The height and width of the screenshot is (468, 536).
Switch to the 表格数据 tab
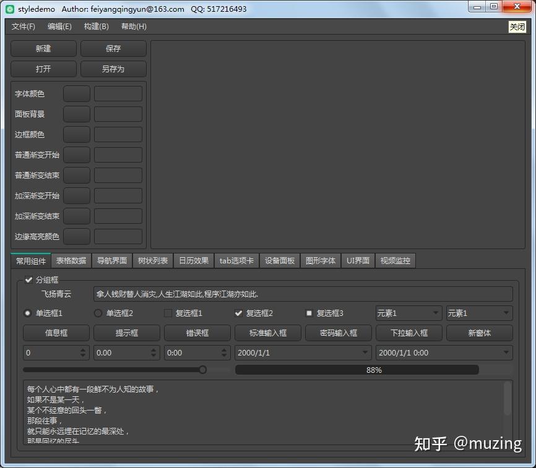coord(71,261)
